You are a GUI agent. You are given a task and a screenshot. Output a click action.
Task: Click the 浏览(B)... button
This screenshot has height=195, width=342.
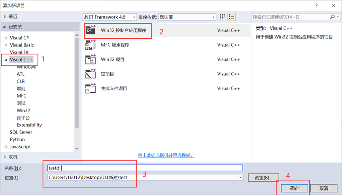point(263,178)
